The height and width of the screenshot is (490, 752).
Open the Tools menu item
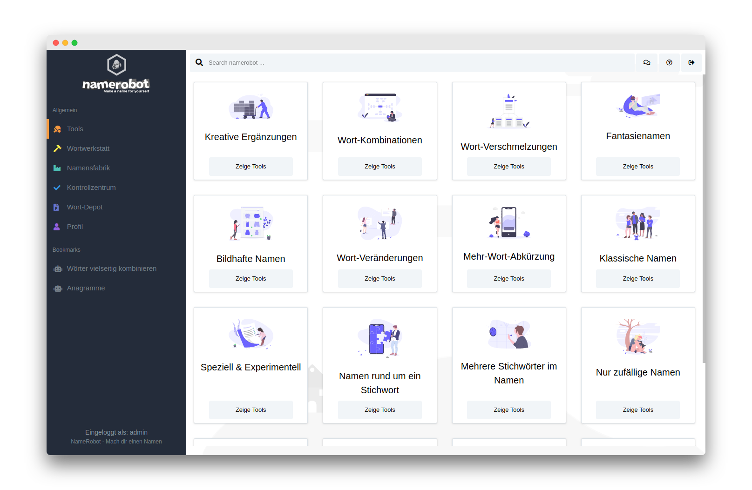point(75,129)
